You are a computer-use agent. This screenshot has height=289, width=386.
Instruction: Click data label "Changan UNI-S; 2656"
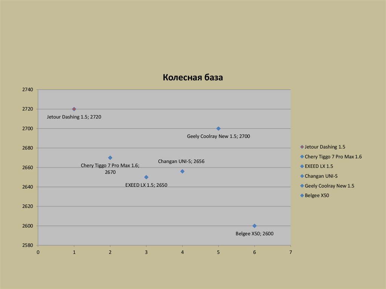click(x=181, y=162)
